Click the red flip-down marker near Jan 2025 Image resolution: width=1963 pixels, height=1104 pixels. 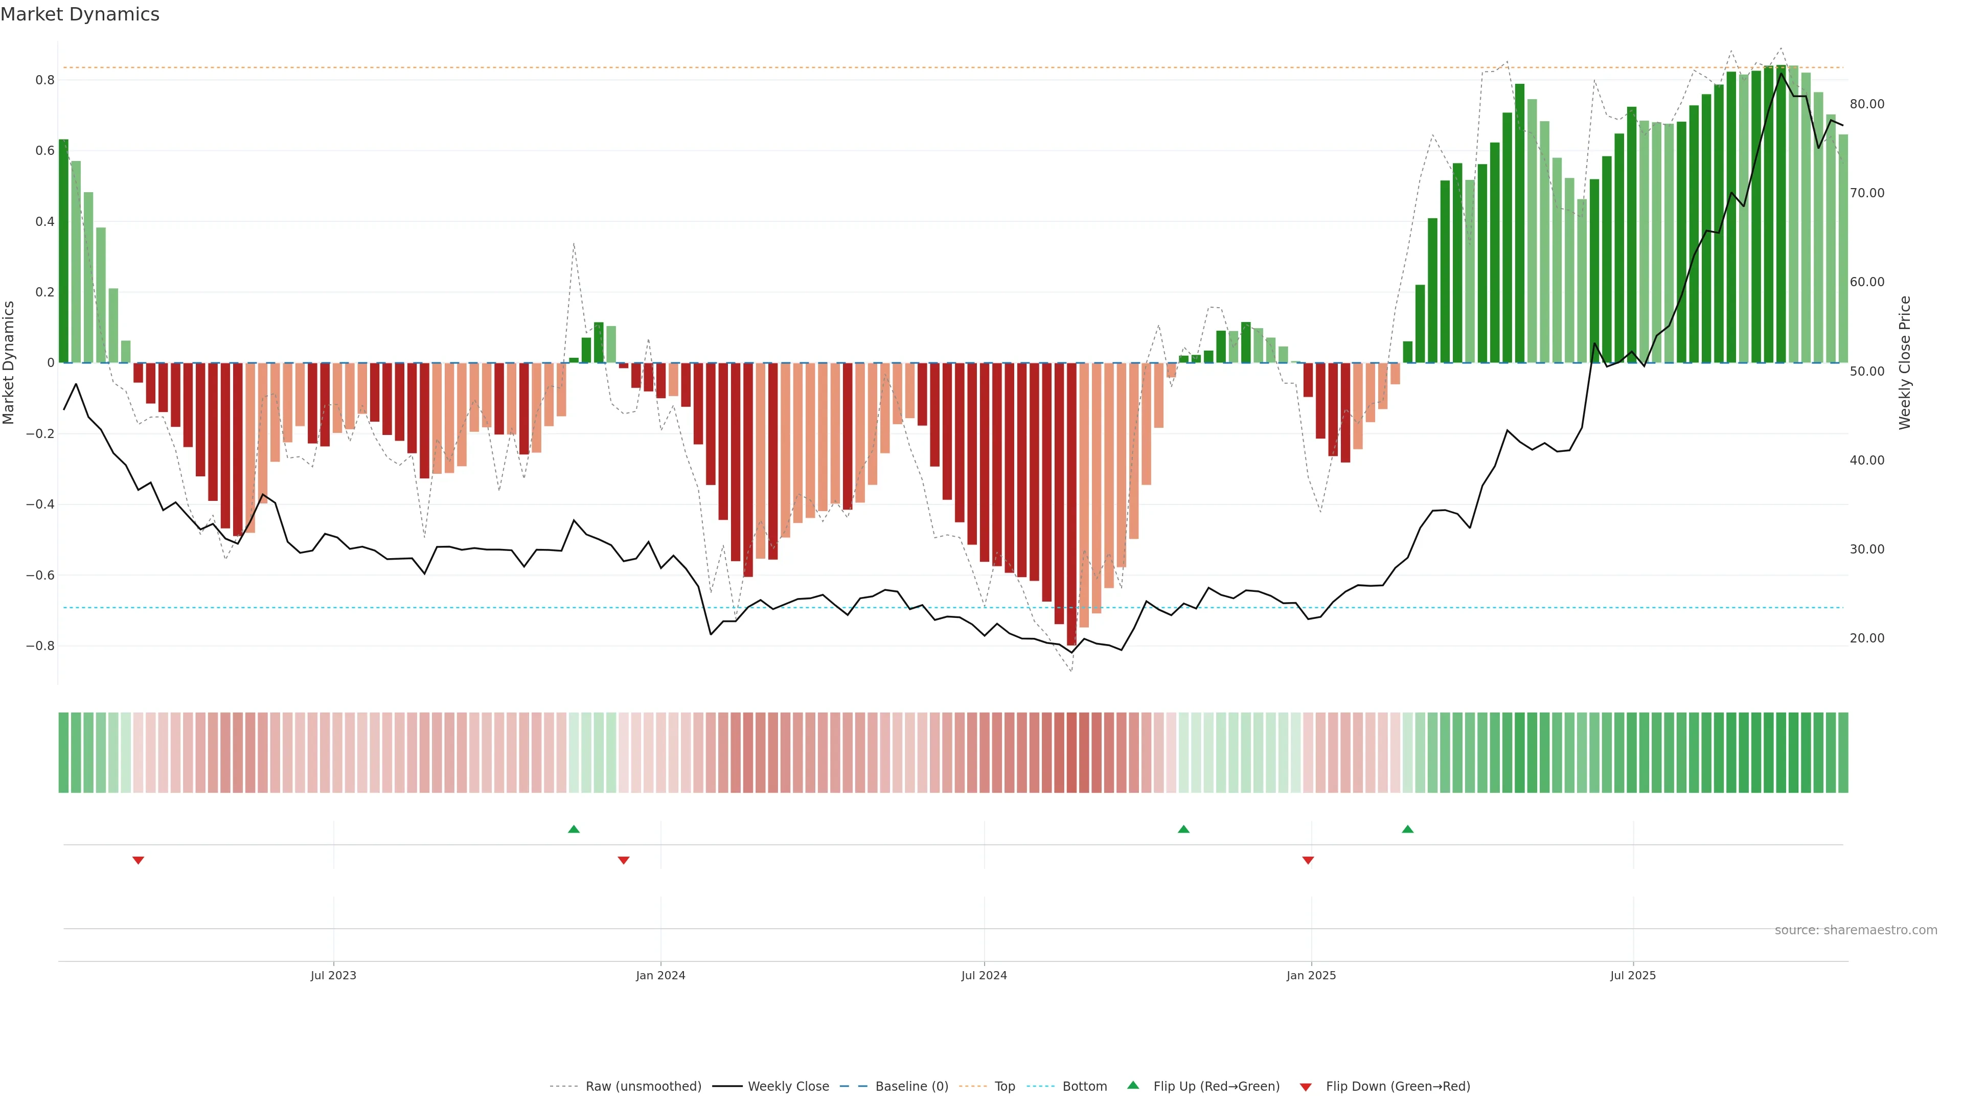(x=1309, y=860)
